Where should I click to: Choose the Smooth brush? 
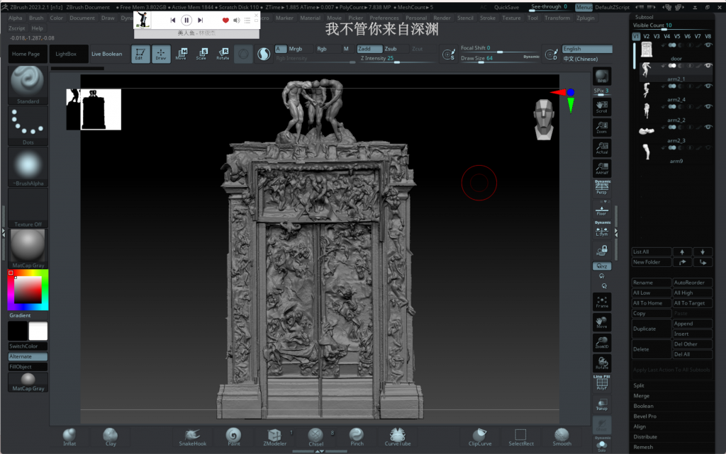pyautogui.click(x=562, y=436)
